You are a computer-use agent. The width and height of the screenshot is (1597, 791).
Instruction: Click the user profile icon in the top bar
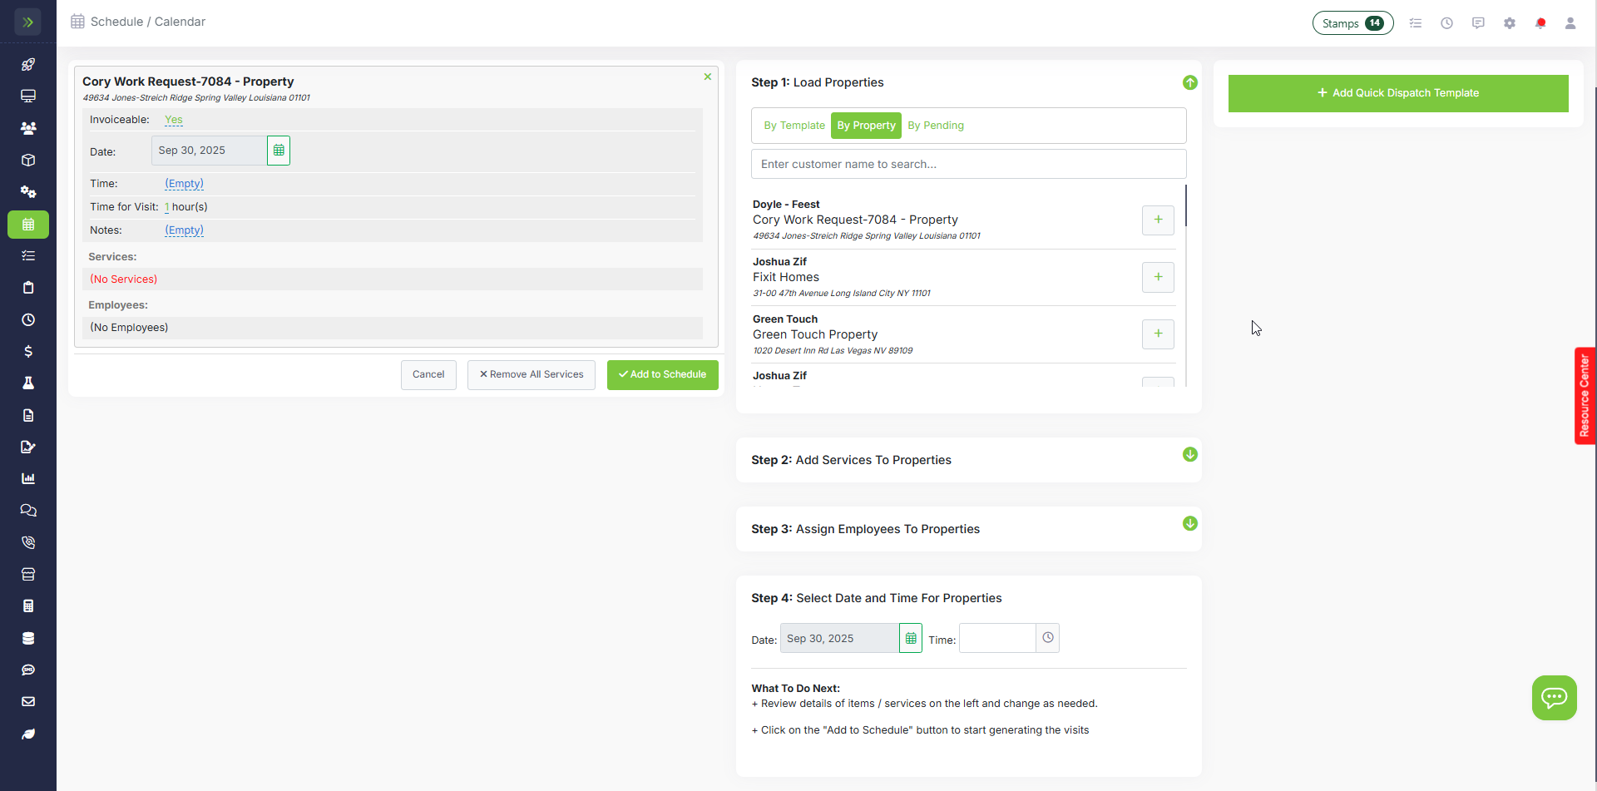point(1570,23)
